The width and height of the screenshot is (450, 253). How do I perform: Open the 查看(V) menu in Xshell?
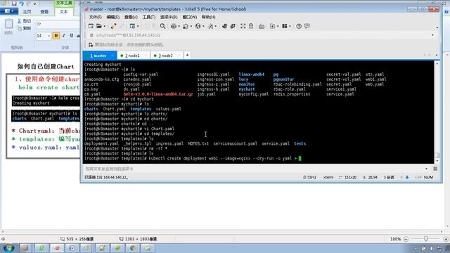click(x=131, y=17)
